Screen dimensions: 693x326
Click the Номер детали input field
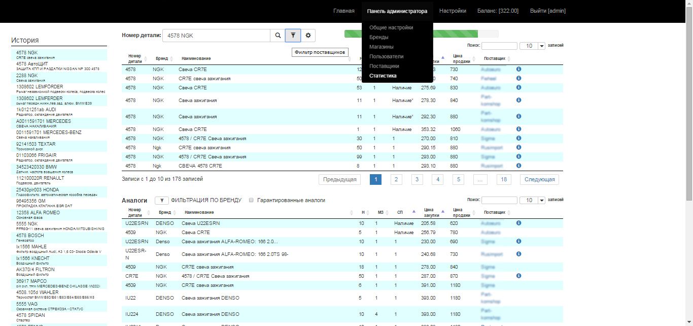(217, 36)
